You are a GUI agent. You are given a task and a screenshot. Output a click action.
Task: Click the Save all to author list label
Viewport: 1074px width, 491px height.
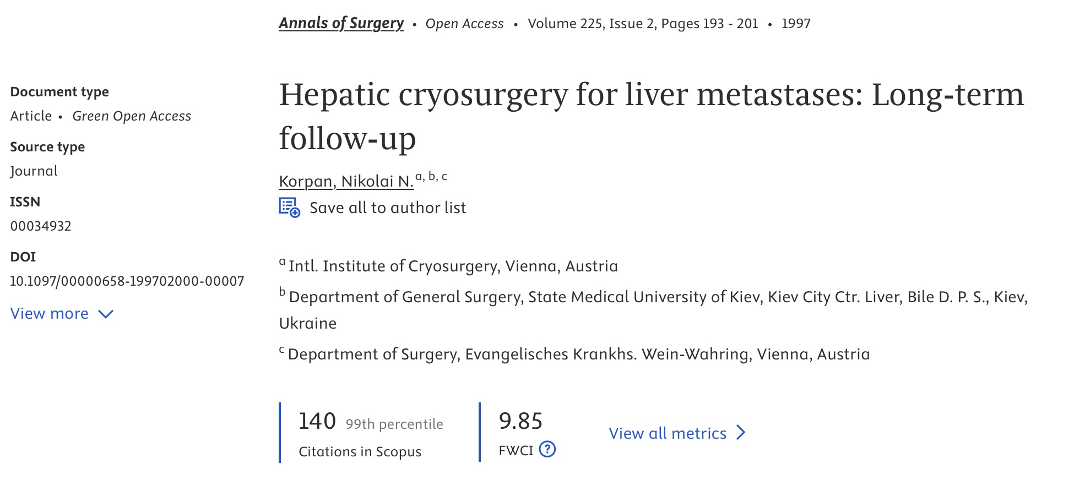[387, 208]
